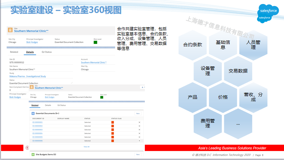Open row actions dropdown for ED-00000006
Viewport: 284px width, 160px height.
(x=139, y=141)
